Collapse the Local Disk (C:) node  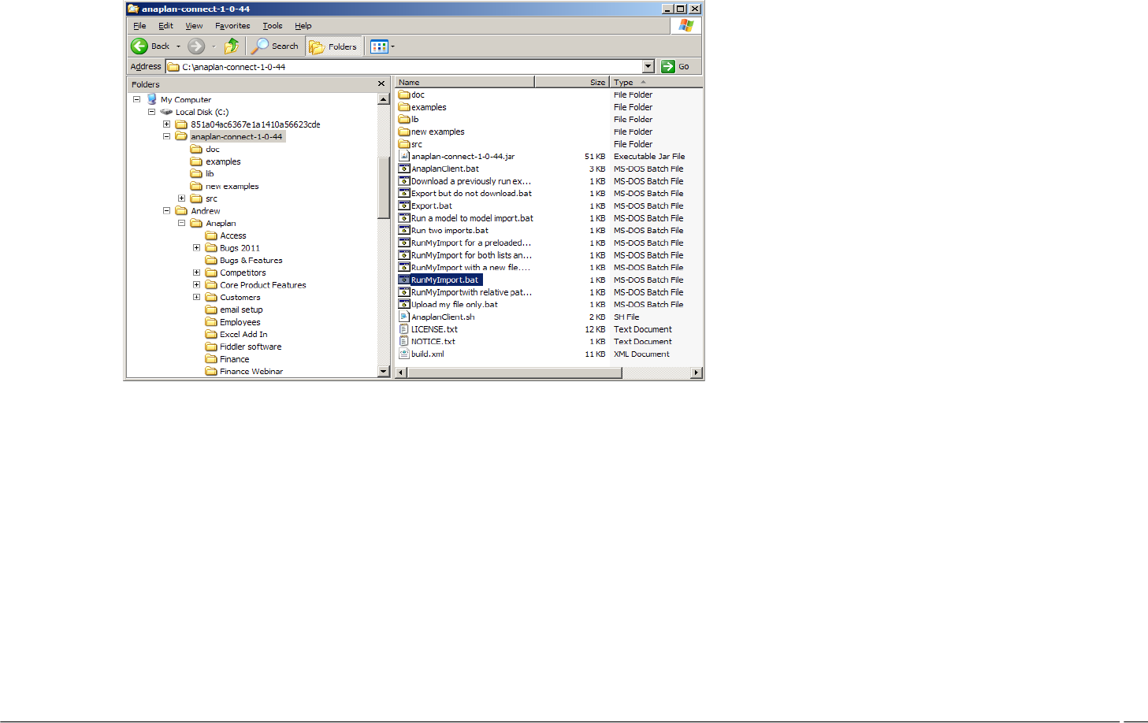[151, 112]
